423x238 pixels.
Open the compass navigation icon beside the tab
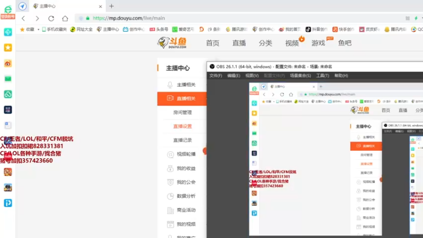pos(23,6)
